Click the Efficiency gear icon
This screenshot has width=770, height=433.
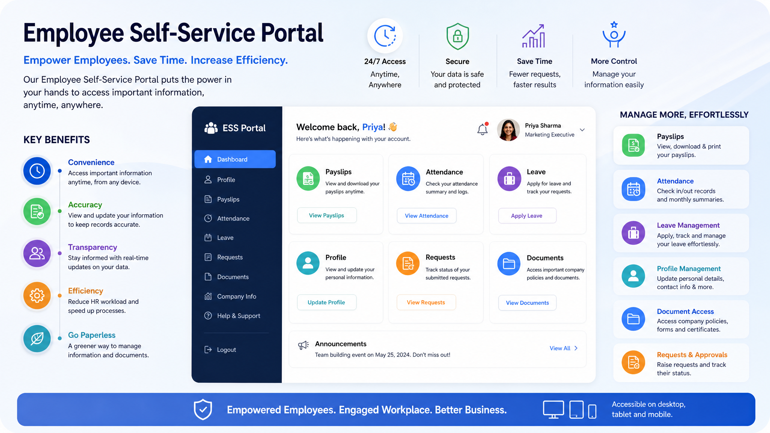(37, 296)
